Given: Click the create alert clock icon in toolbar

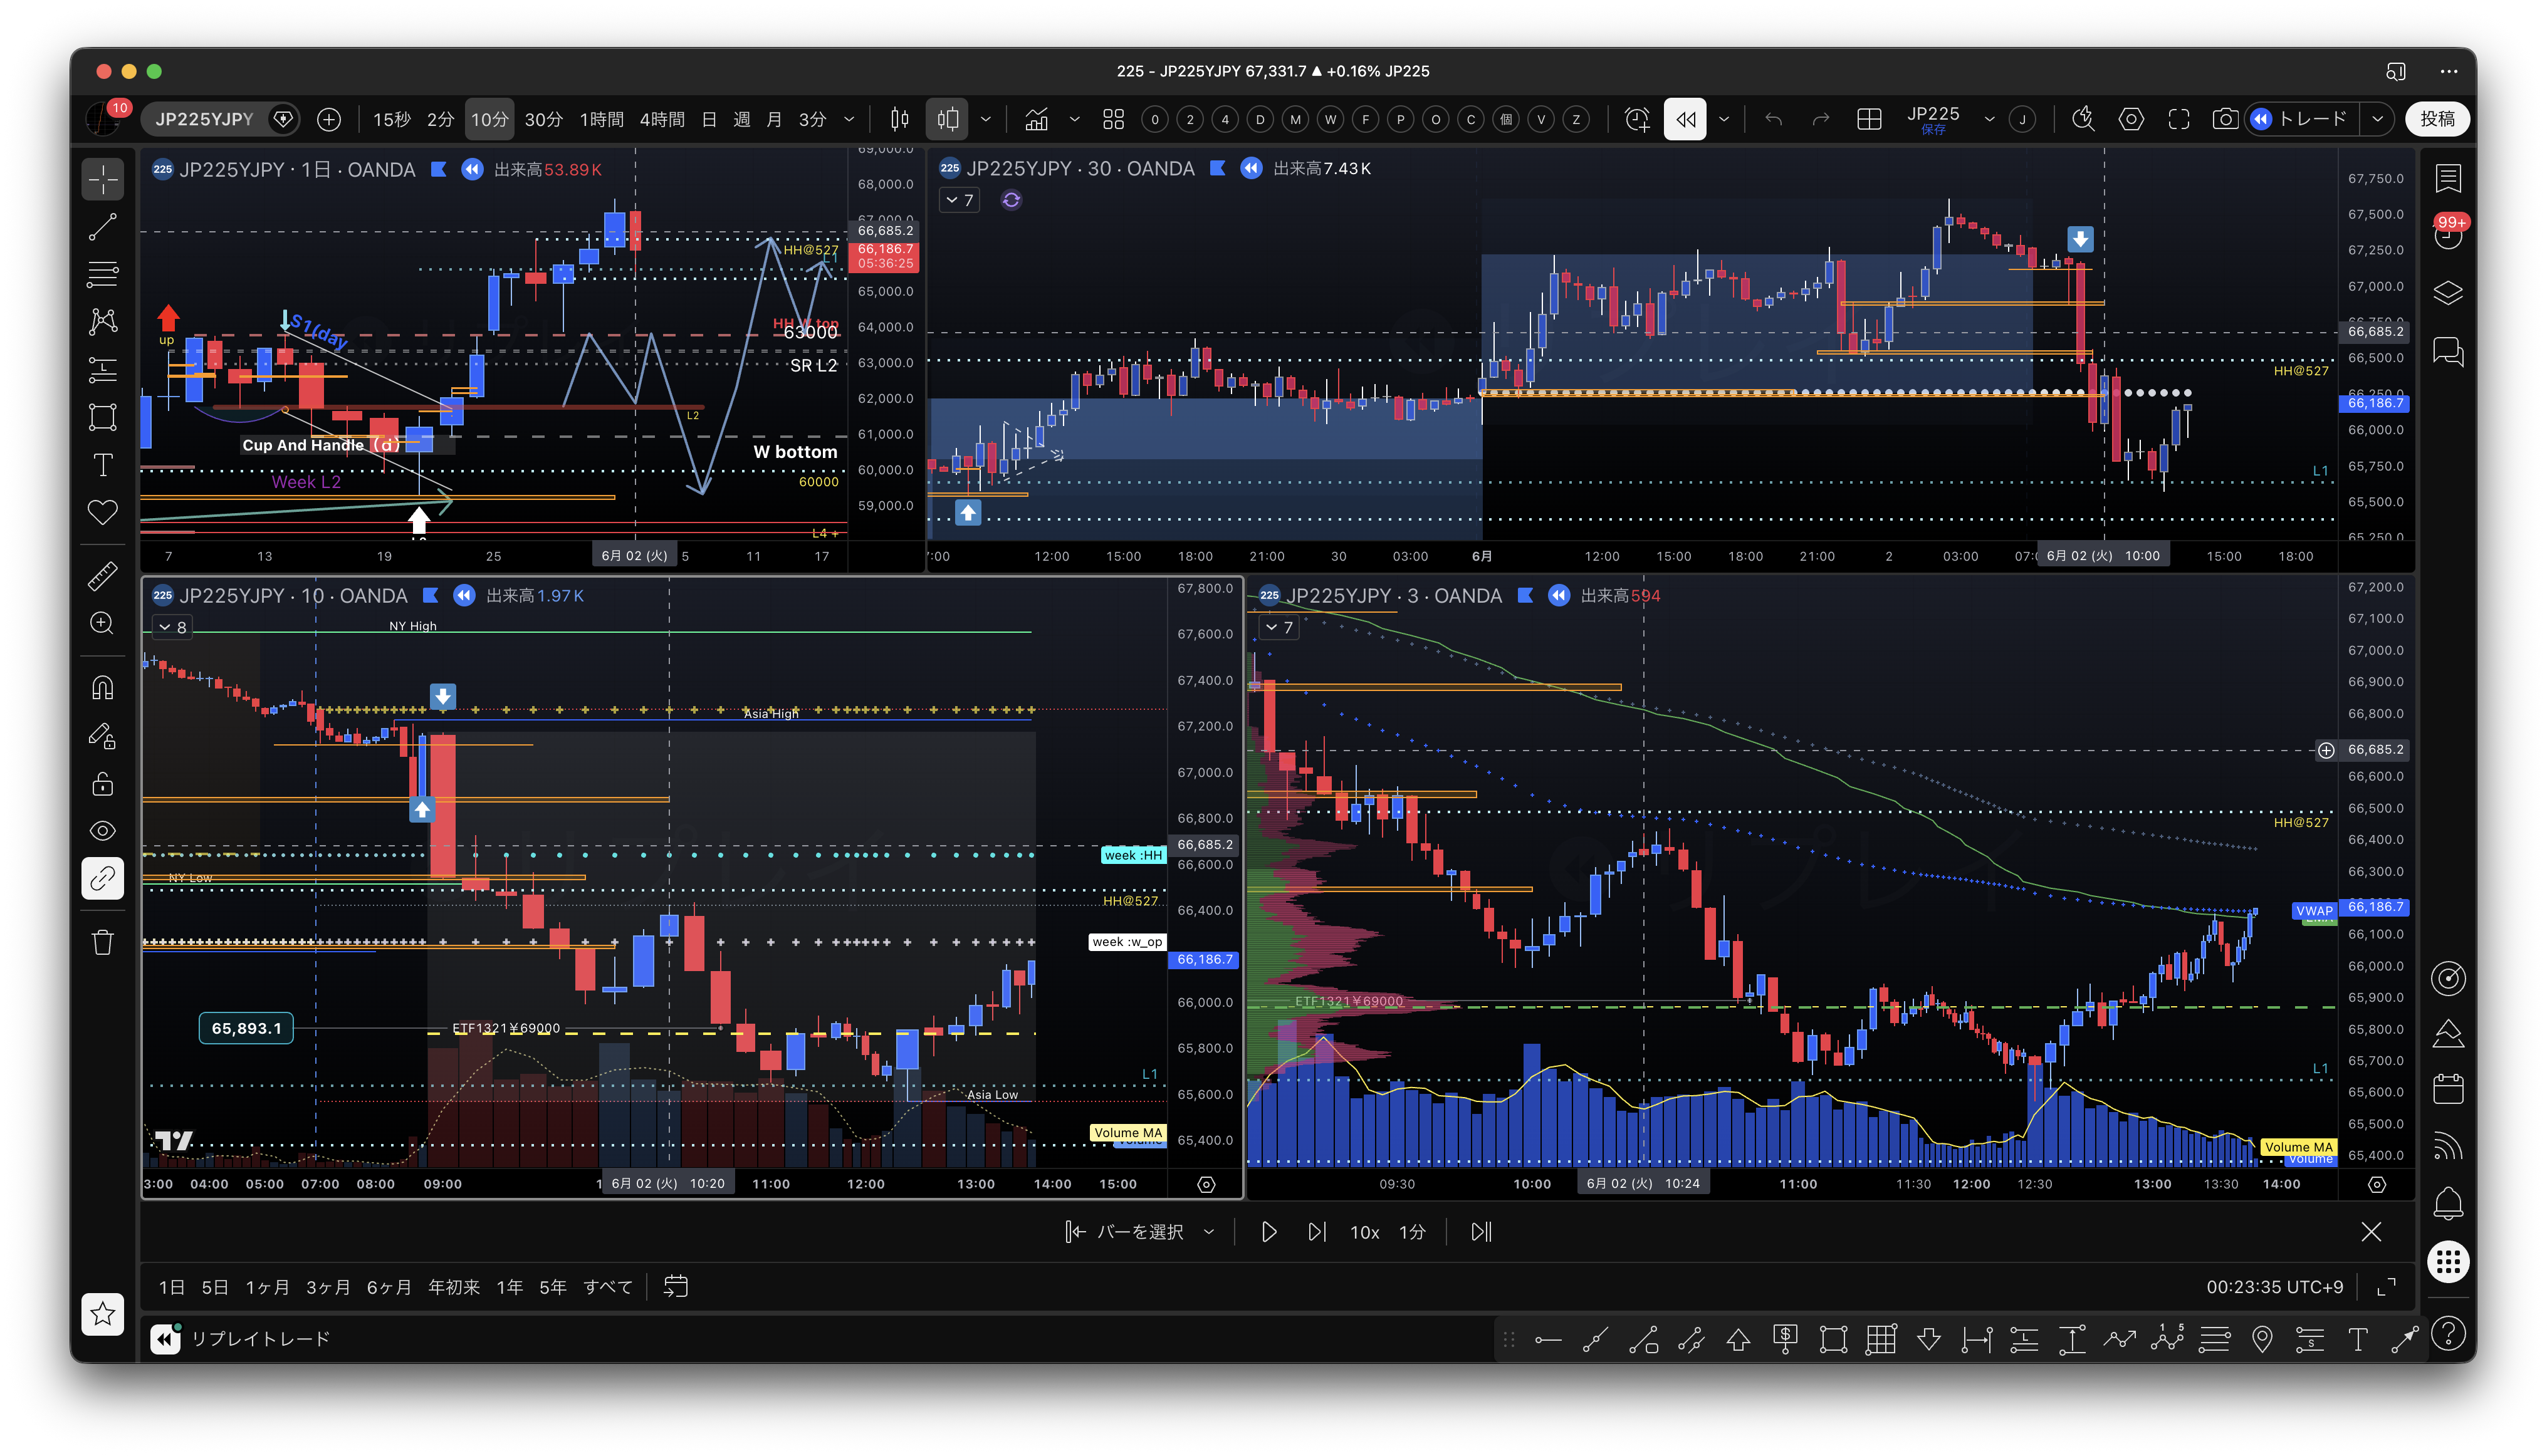Looking at the screenshot, I should point(1636,119).
